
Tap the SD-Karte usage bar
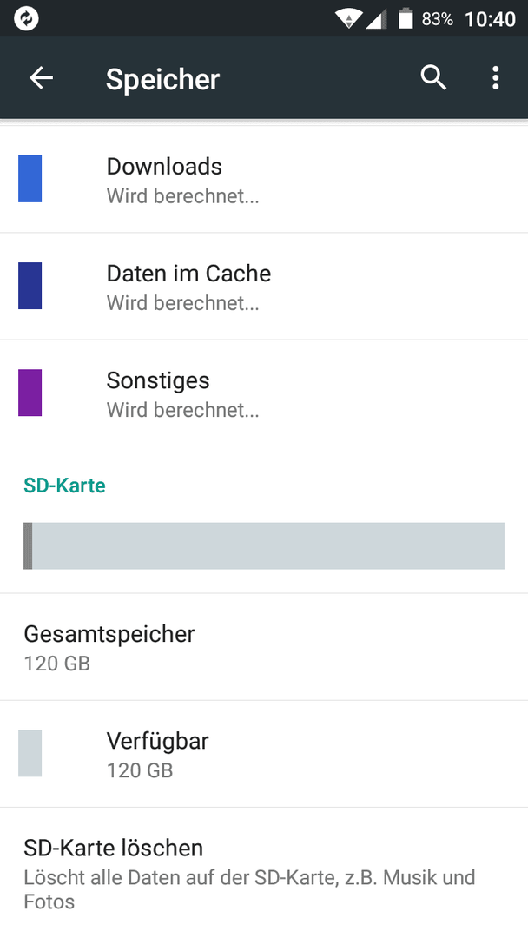coord(264,545)
